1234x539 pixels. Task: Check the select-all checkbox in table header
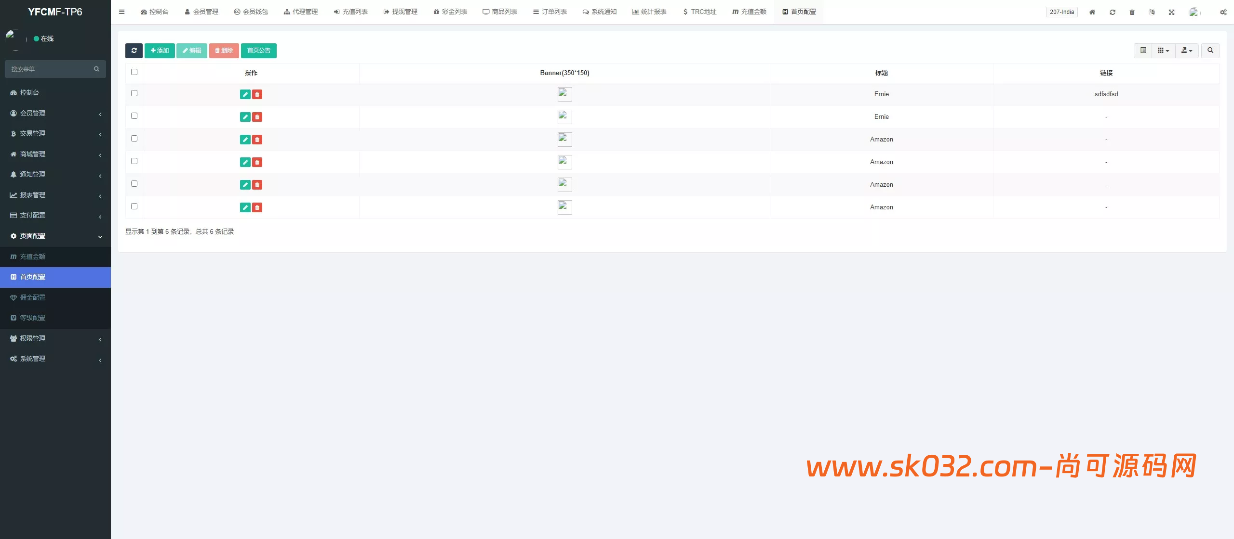click(134, 72)
